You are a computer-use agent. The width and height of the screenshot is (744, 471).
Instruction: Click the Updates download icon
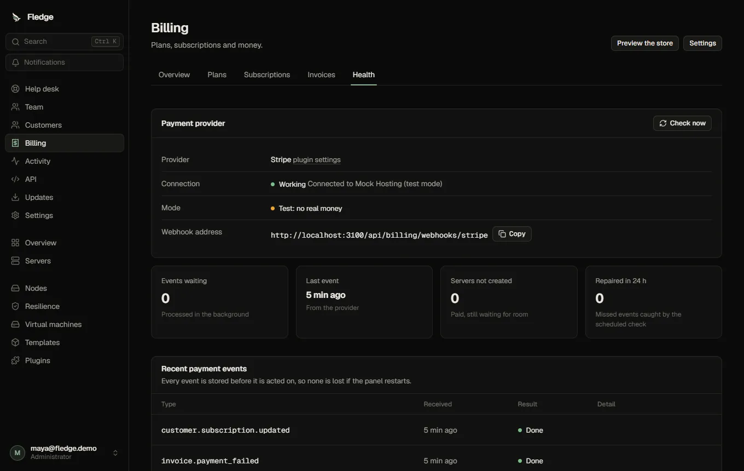coord(15,197)
